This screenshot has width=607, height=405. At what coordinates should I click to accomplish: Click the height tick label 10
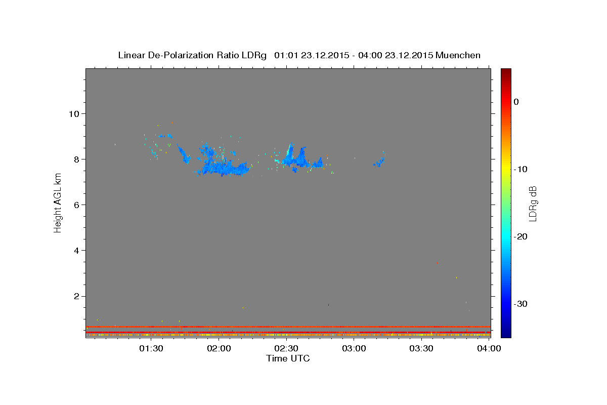click(x=74, y=113)
